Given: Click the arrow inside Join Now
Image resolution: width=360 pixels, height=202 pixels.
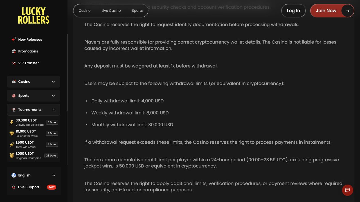Looking at the screenshot, I should click(348, 11).
